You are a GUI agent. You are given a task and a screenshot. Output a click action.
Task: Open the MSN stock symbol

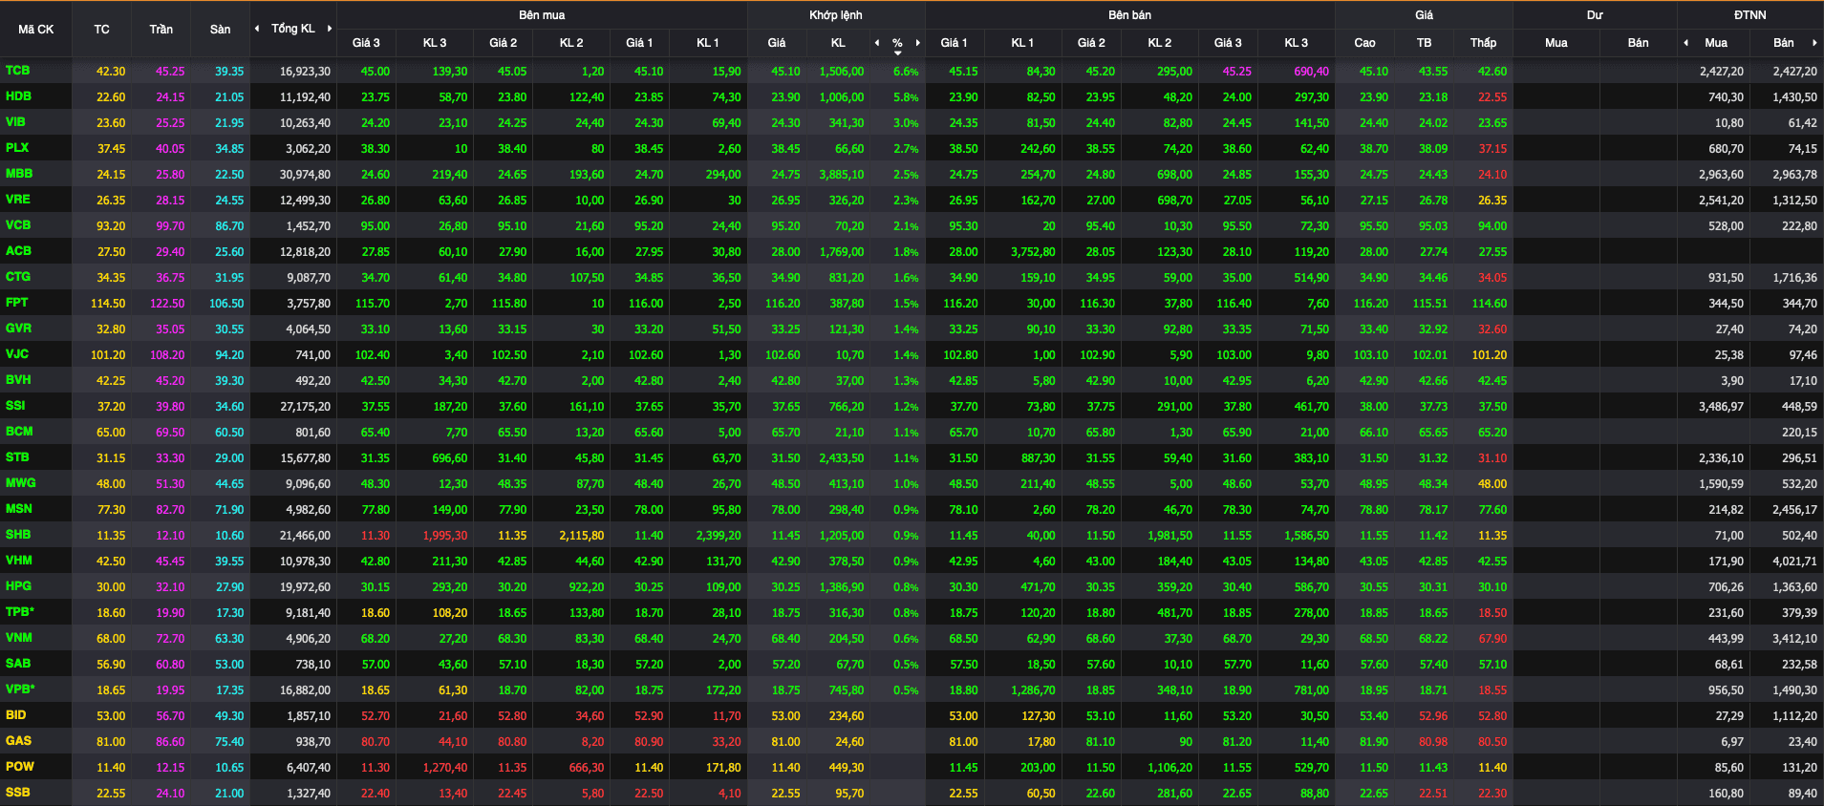click(x=19, y=509)
